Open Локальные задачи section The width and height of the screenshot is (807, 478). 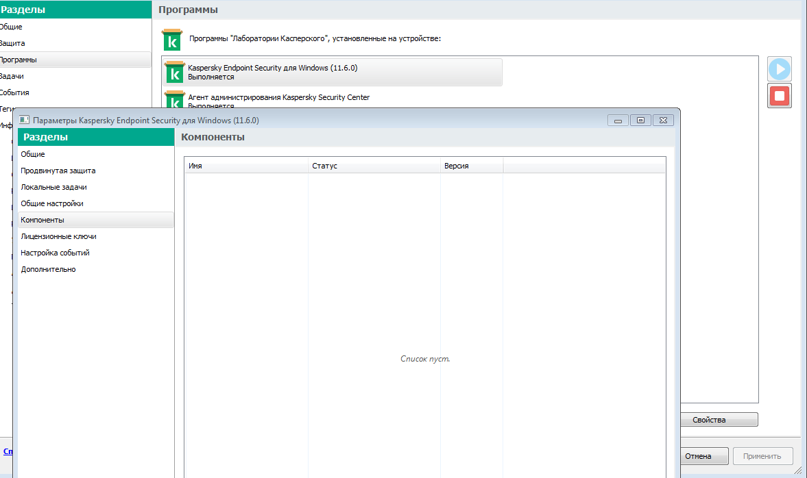click(x=96, y=187)
